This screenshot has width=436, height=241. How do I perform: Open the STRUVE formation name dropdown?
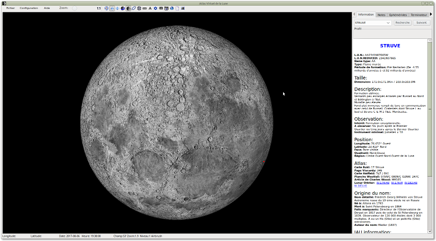tap(373, 23)
